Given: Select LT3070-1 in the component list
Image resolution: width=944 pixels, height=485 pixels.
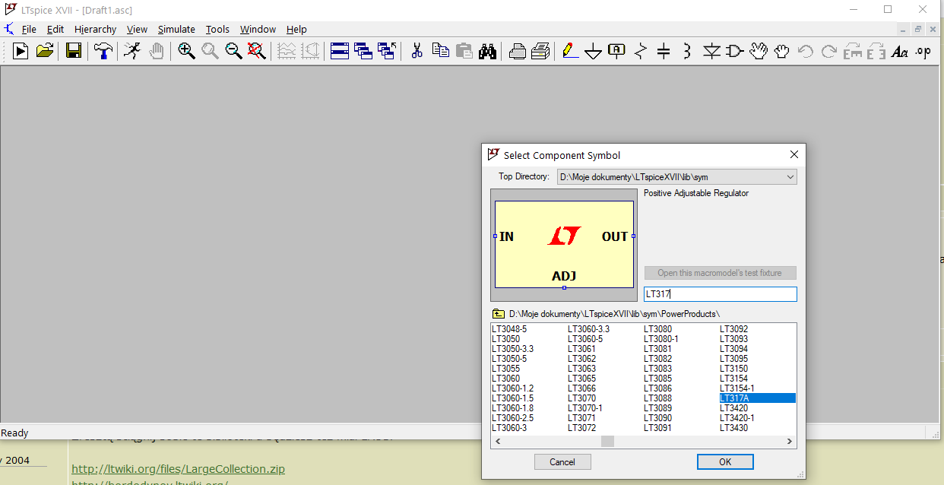Looking at the screenshot, I should [x=585, y=408].
